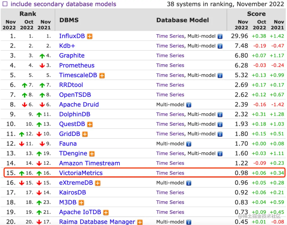Screen dimensions: 287x225
Task: Open the Raima Database Manager link
Action: pos(97,222)
